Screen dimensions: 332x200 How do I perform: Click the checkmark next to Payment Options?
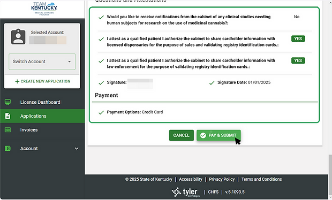(101, 112)
